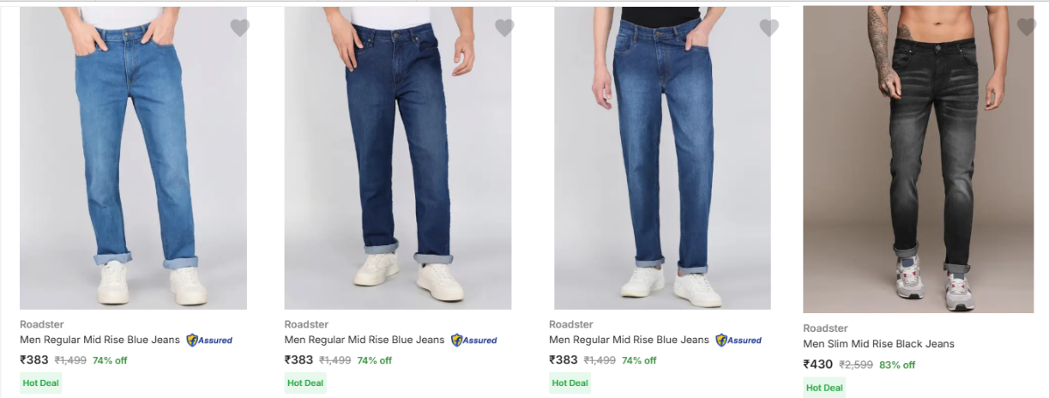Add black slim jeans to wishlist
Screen dimensions: 1049x398
[1026, 27]
